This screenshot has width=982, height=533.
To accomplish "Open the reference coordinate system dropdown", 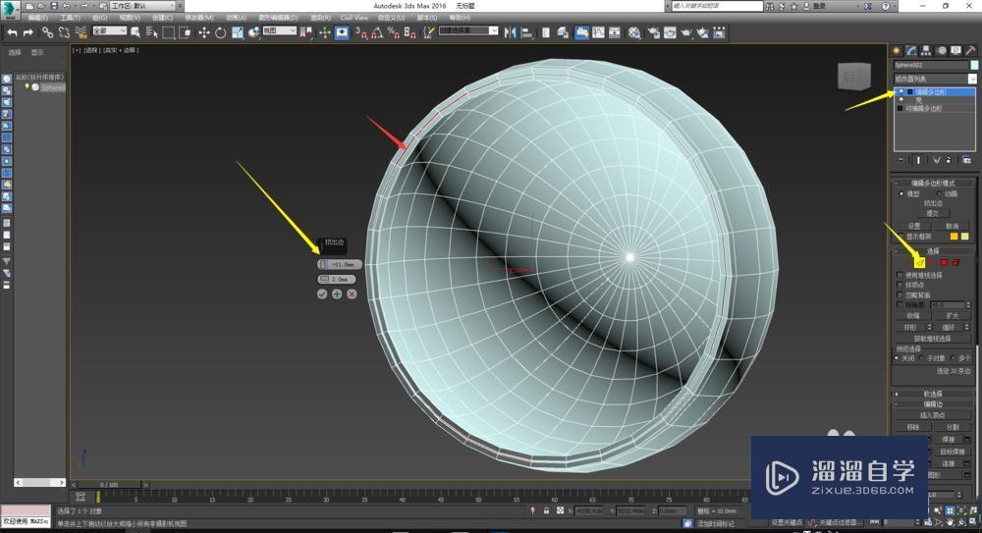I will pos(279,30).
